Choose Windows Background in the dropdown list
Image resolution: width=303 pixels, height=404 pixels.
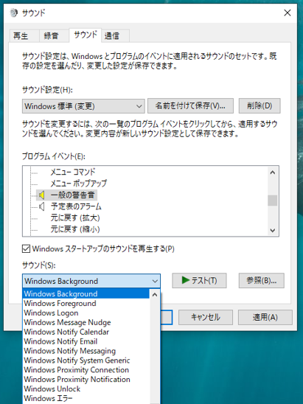(x=86, y=293)
